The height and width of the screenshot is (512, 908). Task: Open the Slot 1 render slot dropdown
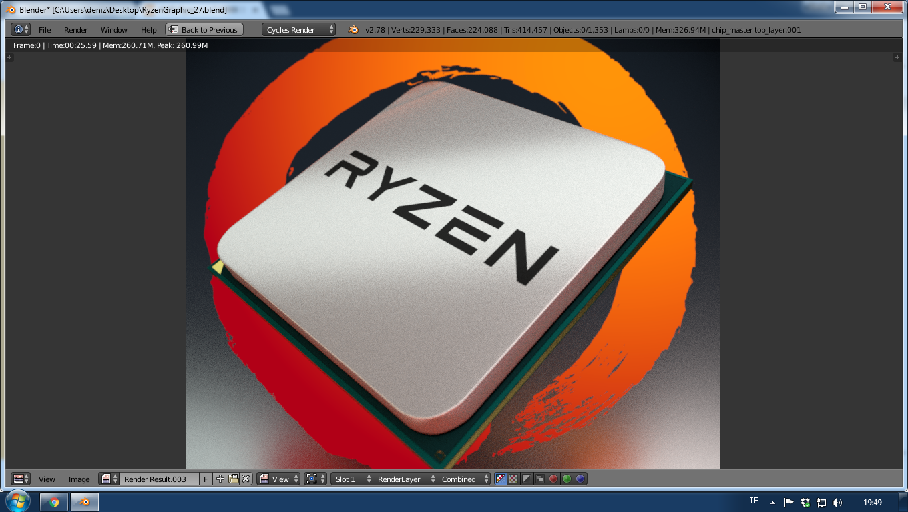[352, 479]
